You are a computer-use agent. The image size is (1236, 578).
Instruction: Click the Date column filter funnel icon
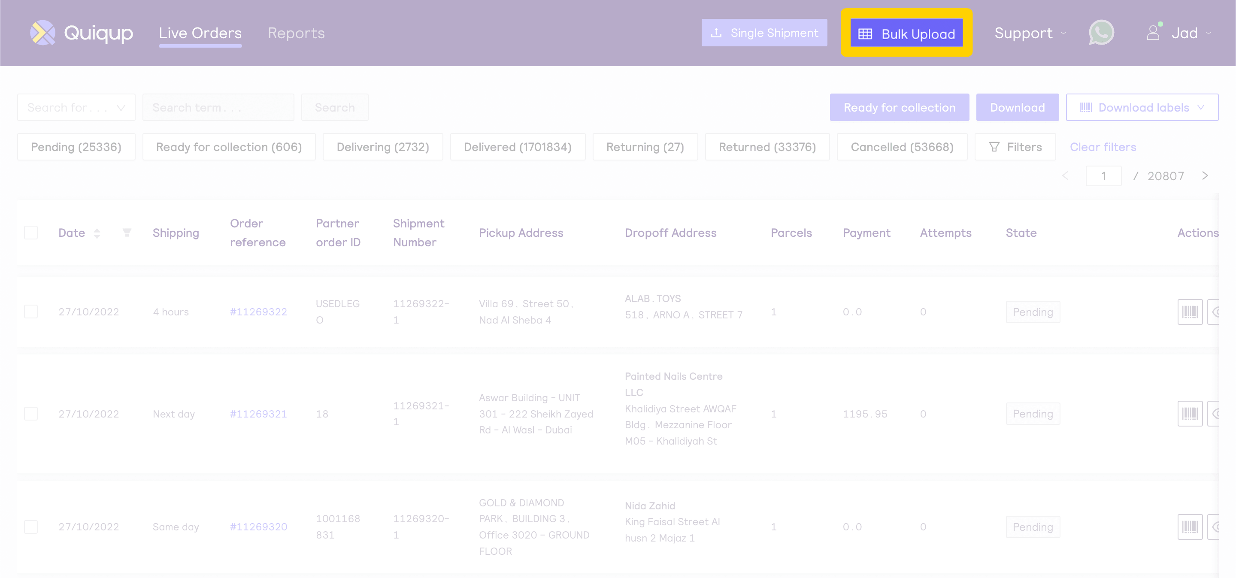click(x=127, y=233)
